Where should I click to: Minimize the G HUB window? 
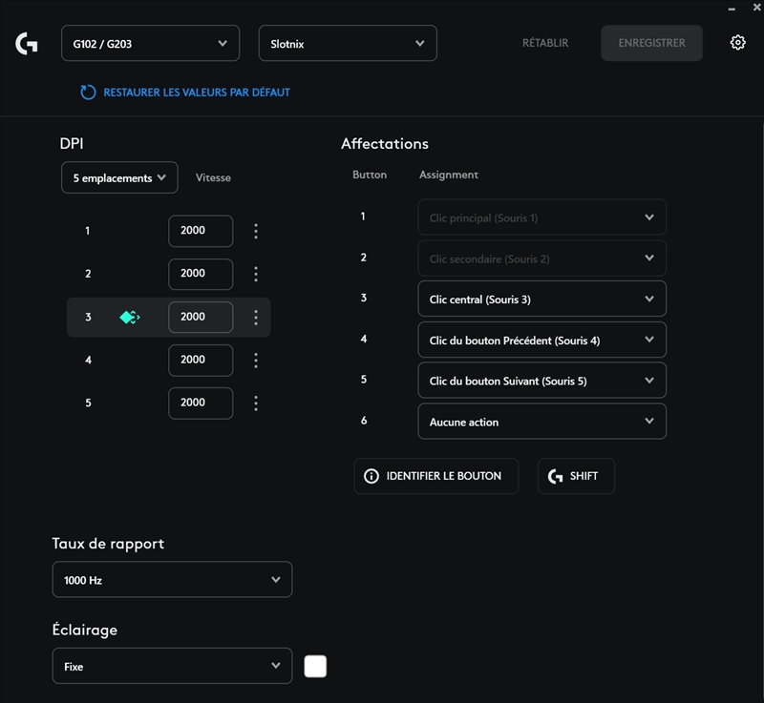tap(732, 9)
